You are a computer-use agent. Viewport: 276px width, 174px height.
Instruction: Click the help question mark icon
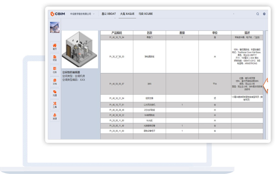(264, 14)
